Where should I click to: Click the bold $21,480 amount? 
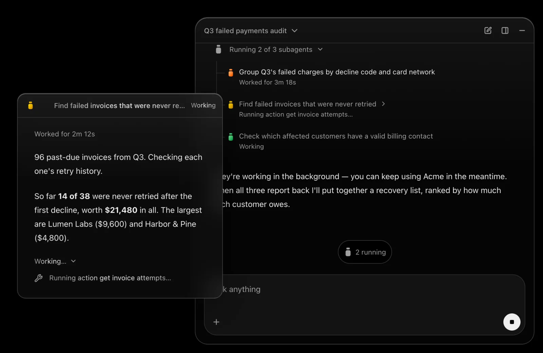[121, 210]
